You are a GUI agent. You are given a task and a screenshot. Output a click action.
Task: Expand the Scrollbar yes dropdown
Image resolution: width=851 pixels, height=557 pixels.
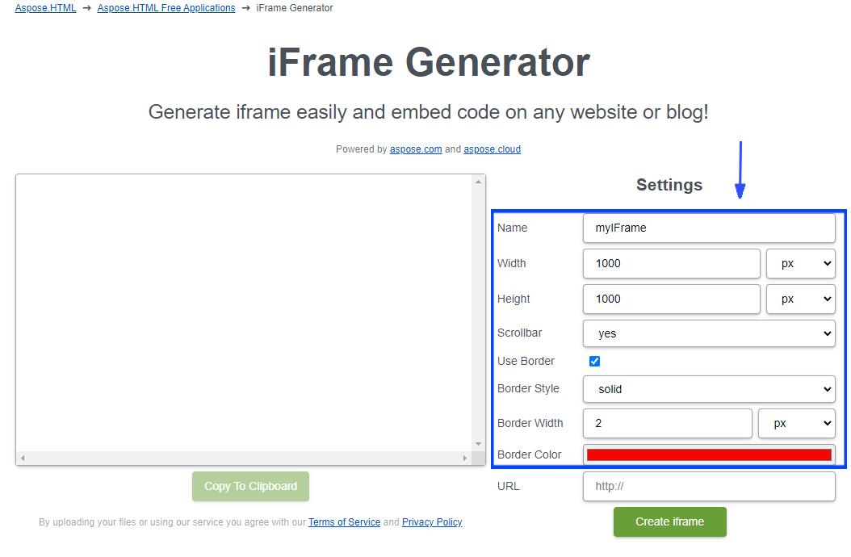click(709, 333)
